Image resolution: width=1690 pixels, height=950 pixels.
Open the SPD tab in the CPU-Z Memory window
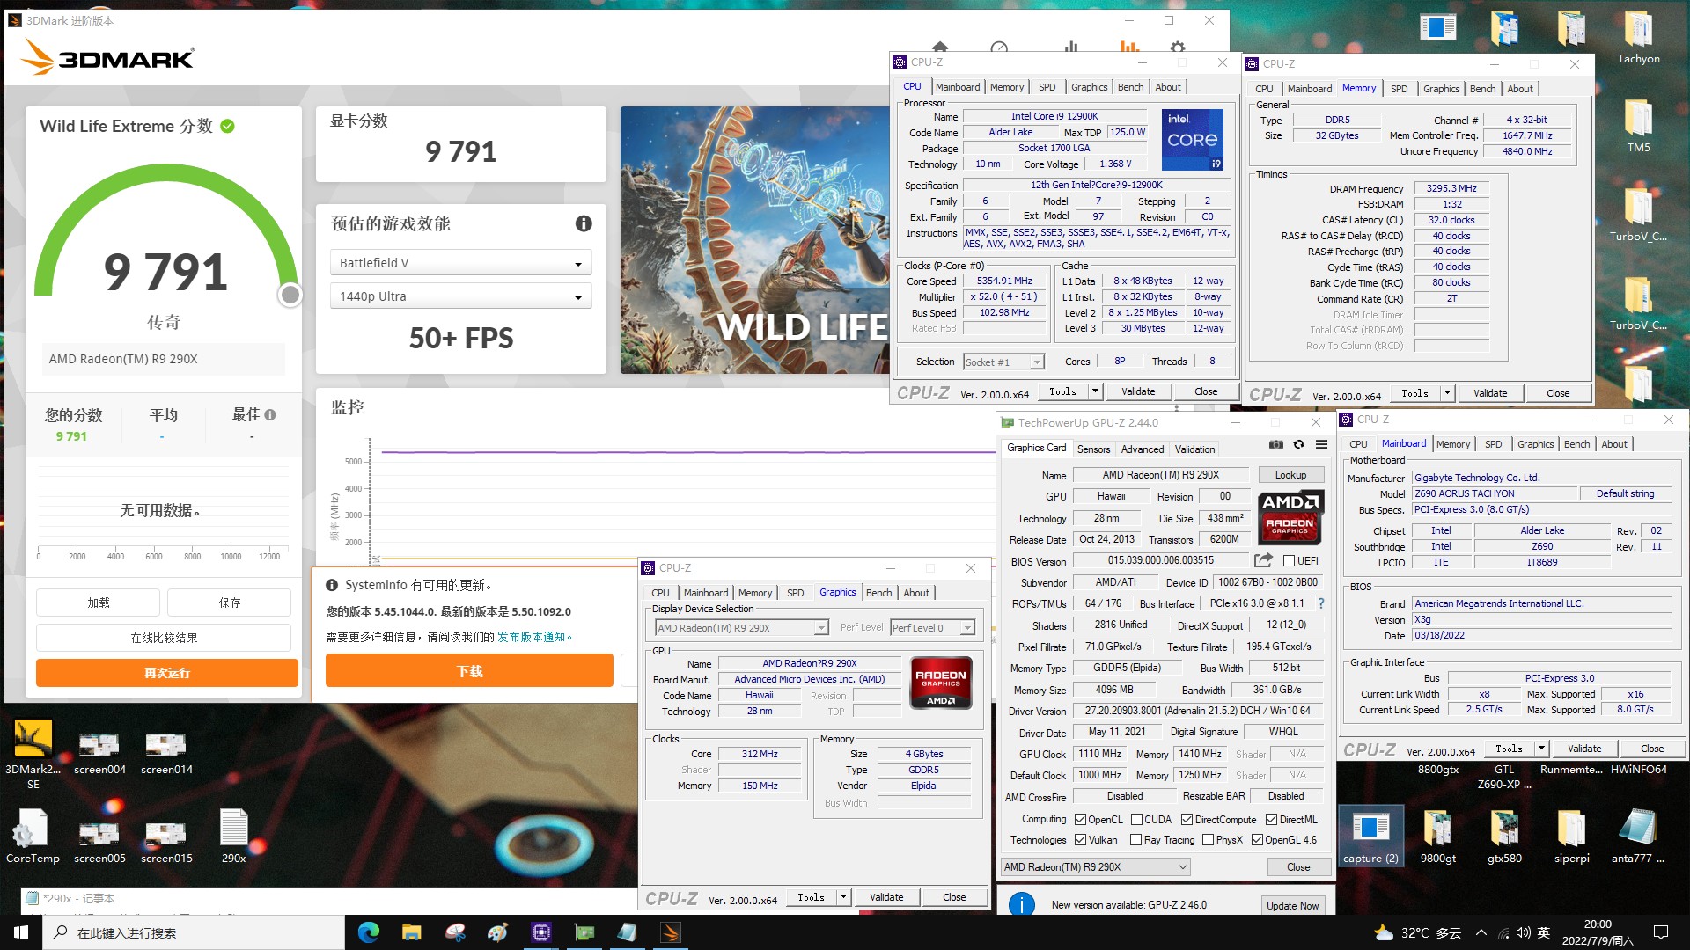(x=1399, y=89)
